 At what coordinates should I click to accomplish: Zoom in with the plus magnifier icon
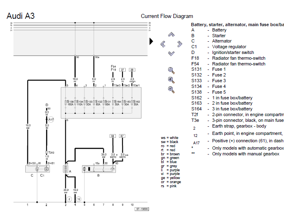click(x=171, y=80)
